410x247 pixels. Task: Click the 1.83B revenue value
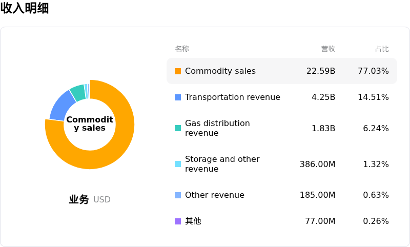pos(323,128)
